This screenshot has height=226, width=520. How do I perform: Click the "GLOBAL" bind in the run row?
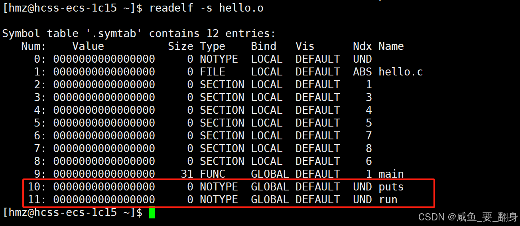click(x=270, y=200)
